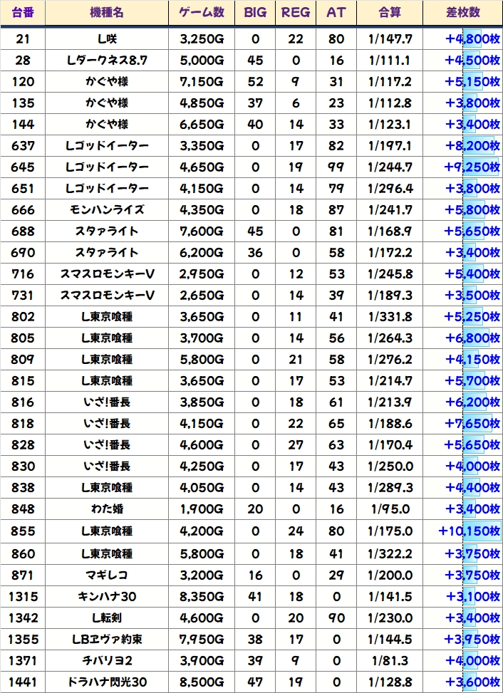The width and height of the screenshot is (503, 693).
Task: Click the machine number 805 cell
Action: [x=23, y=338]
